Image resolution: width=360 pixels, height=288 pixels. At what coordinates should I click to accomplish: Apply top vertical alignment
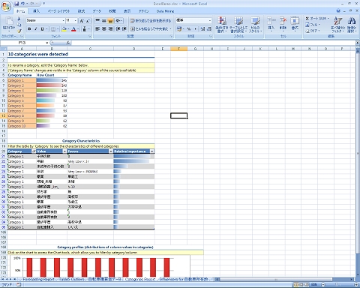tap(97, 20)
